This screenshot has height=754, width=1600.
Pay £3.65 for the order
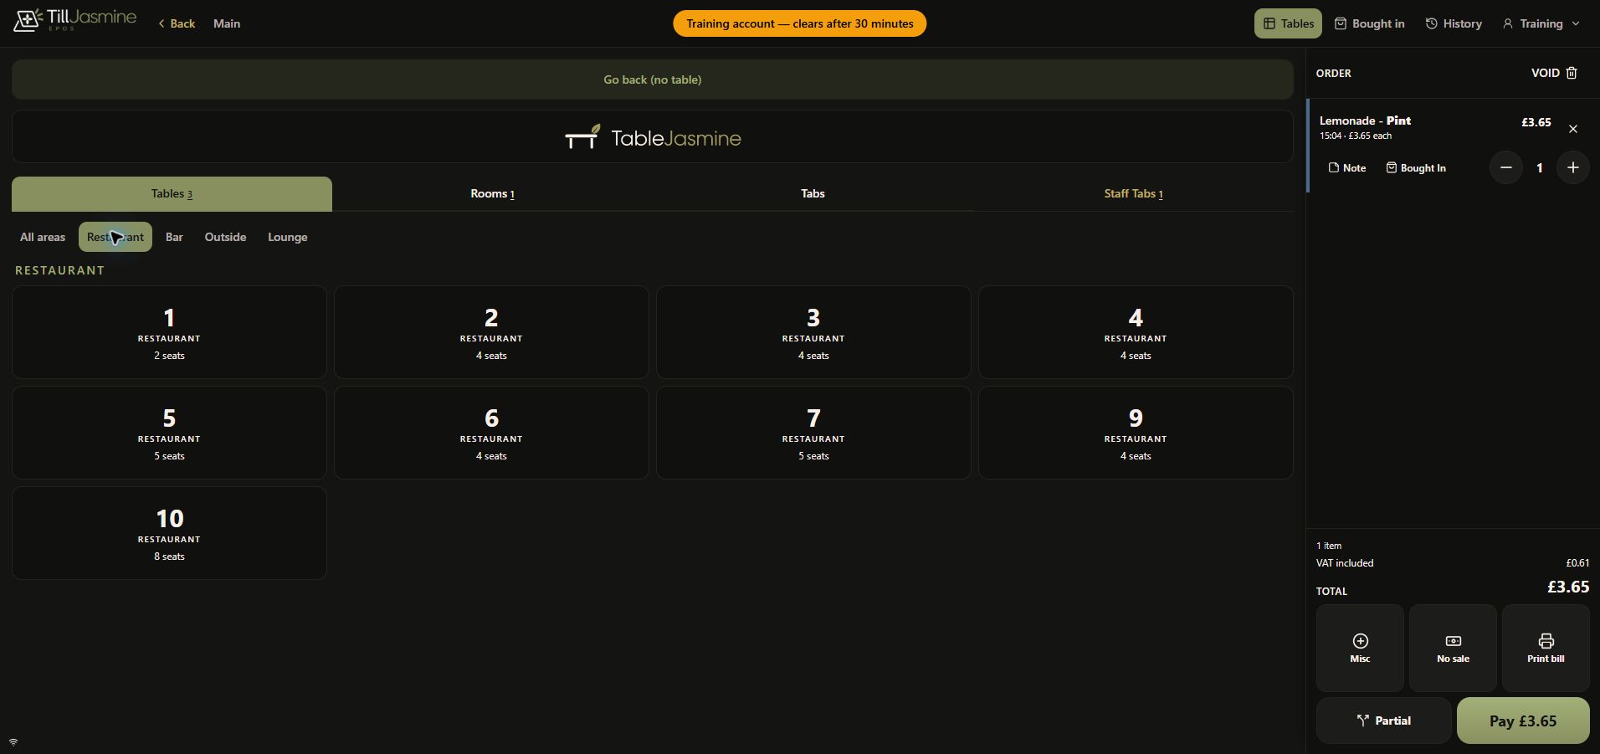tap(1523, 721)
